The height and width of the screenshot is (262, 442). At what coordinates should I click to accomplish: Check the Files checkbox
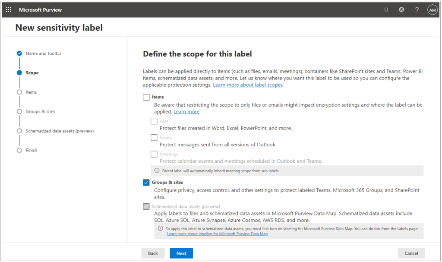pyautogui.click(x=154, y=121)
